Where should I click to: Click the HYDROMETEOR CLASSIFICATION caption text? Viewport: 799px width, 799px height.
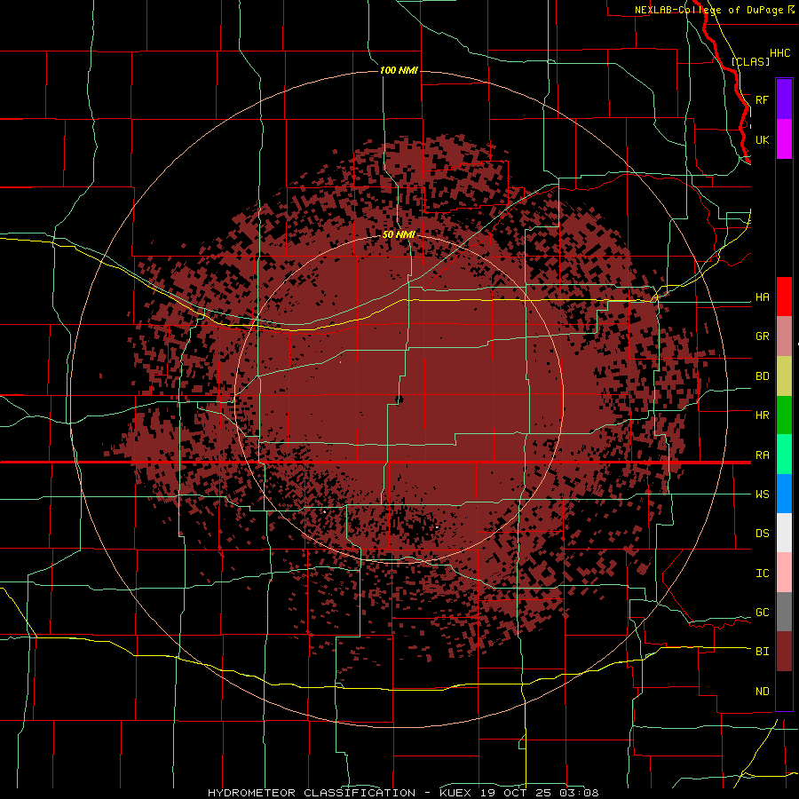click(312, 793)
